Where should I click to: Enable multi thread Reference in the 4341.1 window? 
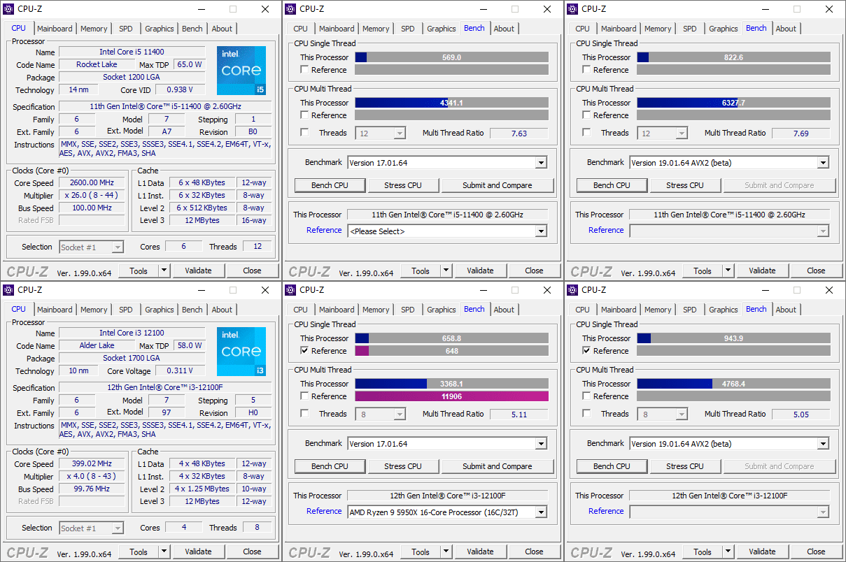pos(304,115)
